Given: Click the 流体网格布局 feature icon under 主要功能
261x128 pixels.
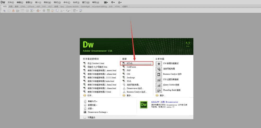Looking at the screenshot, I should [159, 69].
